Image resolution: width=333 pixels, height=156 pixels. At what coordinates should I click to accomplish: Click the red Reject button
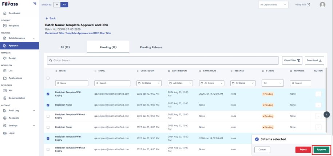click(x=303, y=149)
